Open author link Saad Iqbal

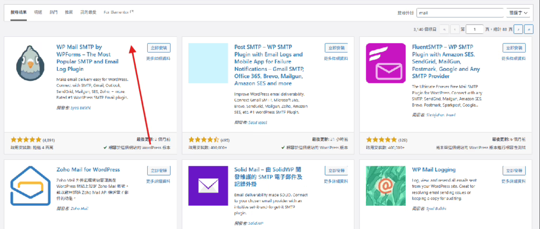pyautogui.click(x=257, y=122)
